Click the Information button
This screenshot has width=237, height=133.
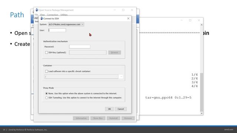point(81,118)
